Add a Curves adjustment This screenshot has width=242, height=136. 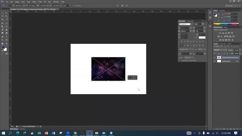226,33
